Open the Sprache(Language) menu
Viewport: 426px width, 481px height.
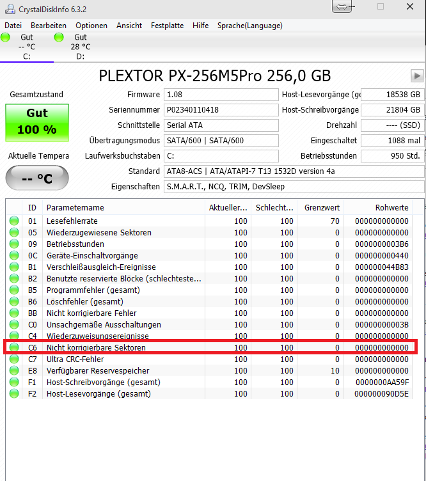(x=250, y=26)
